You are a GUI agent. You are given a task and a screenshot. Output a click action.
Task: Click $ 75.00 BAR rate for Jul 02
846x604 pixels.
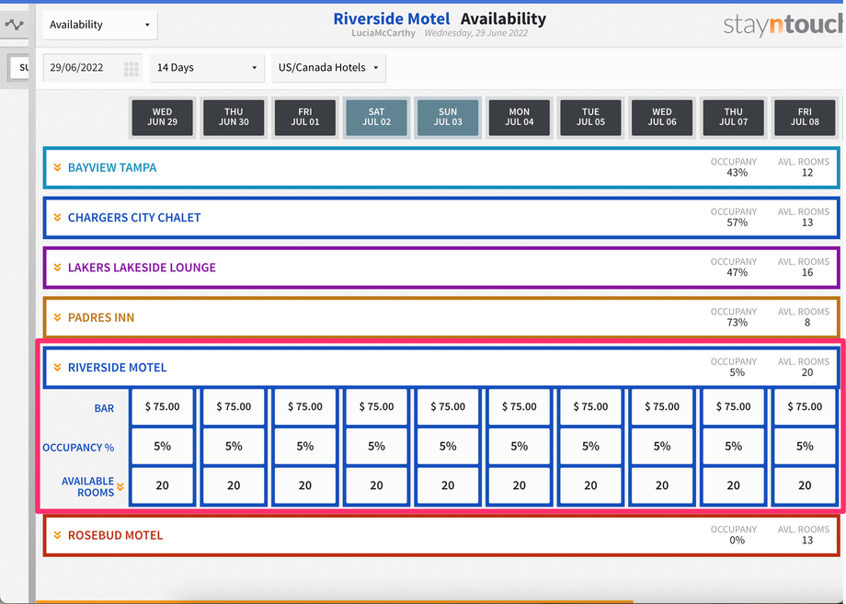point(377,407)
